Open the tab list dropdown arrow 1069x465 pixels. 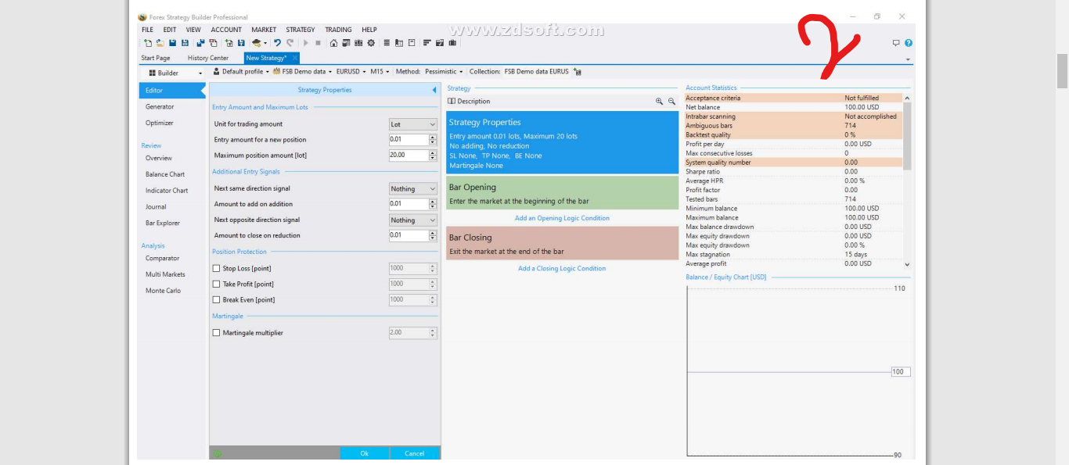tap(908, 59)
